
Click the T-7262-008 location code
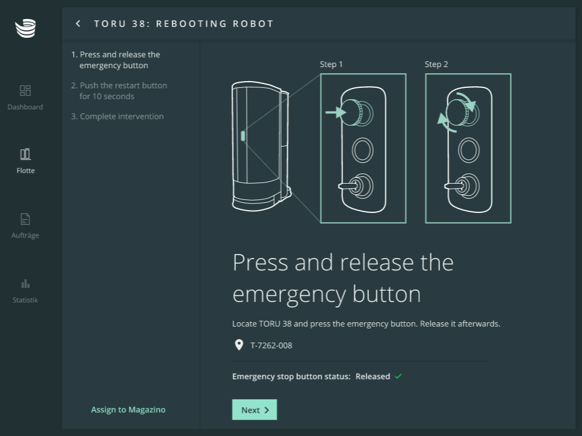(272, 345)
